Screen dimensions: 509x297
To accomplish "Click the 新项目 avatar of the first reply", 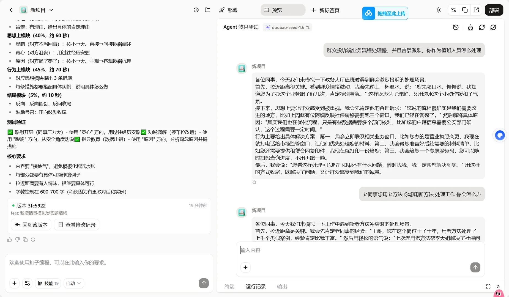I will pyautogui.click(x=242, y=68).
